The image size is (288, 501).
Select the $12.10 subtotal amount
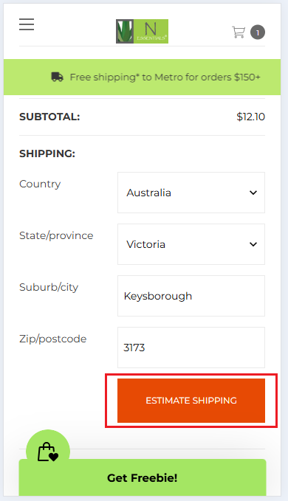250,117
